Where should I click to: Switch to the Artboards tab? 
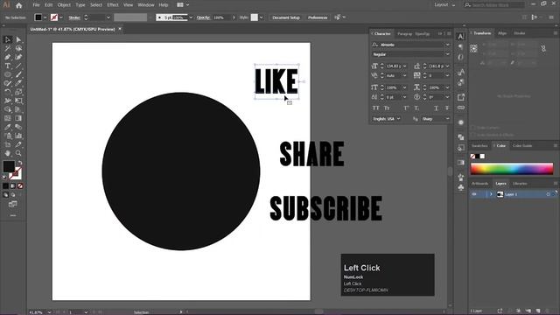(x=480, y=184)
